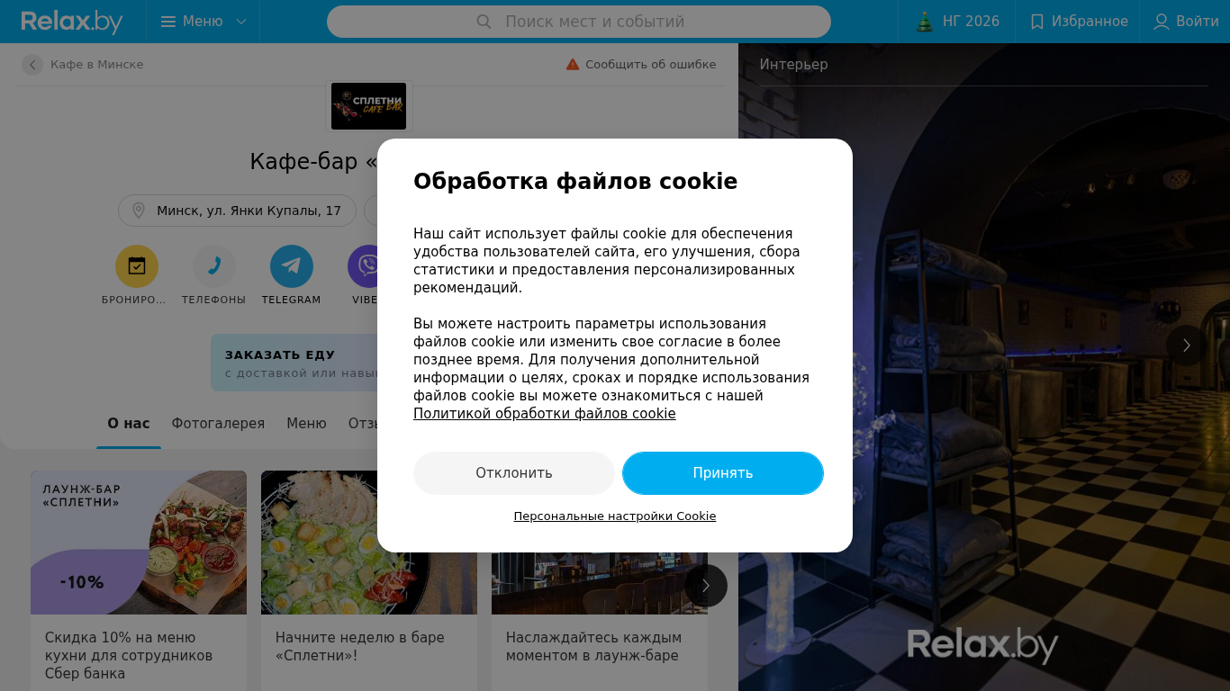
Task: Decline cookies with Отклонить button
Action: click(x=514, y=473)
